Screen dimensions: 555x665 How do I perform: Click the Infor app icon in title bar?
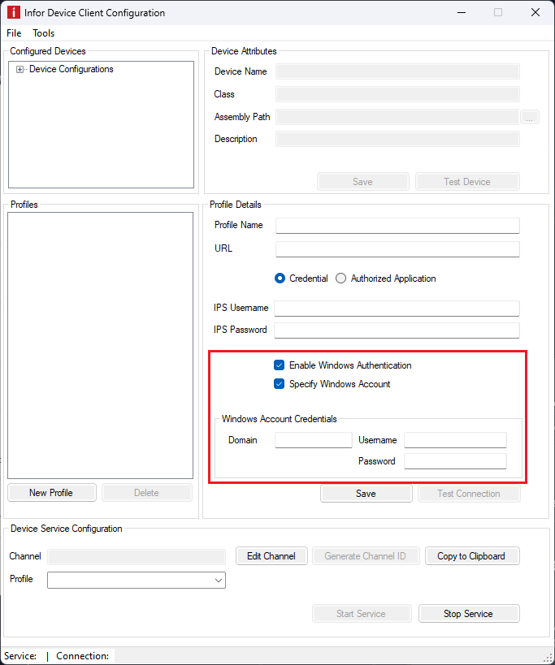pyautogui.click(x=12, y=13)
